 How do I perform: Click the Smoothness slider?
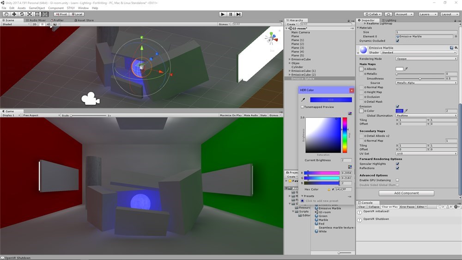[420, 79]
